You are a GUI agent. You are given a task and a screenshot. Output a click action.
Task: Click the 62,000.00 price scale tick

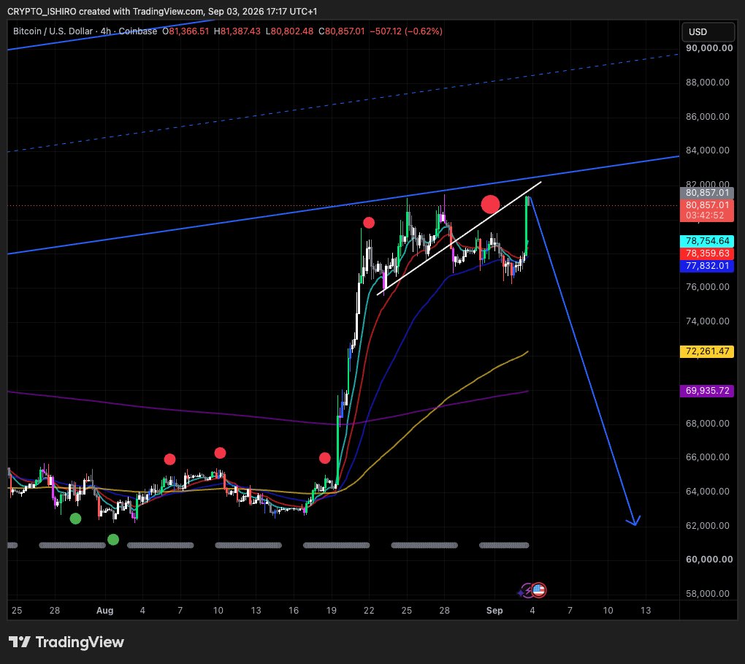(708, 525)
